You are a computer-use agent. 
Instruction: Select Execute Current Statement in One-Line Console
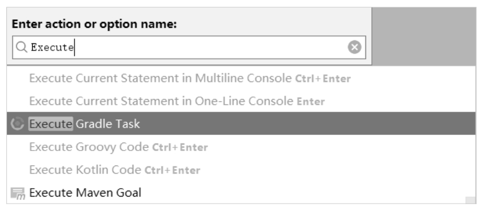click(x=241, y=101)
